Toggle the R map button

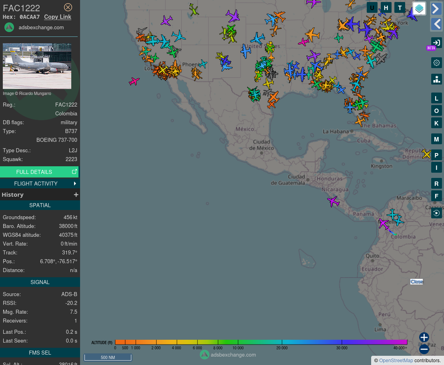point(436,184)
